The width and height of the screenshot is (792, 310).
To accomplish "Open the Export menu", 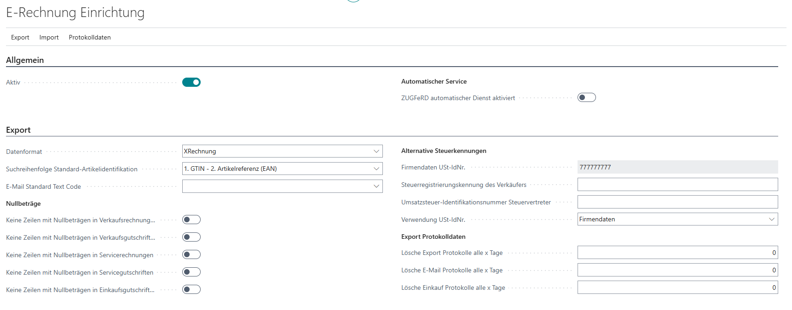I will click(20, 37).
